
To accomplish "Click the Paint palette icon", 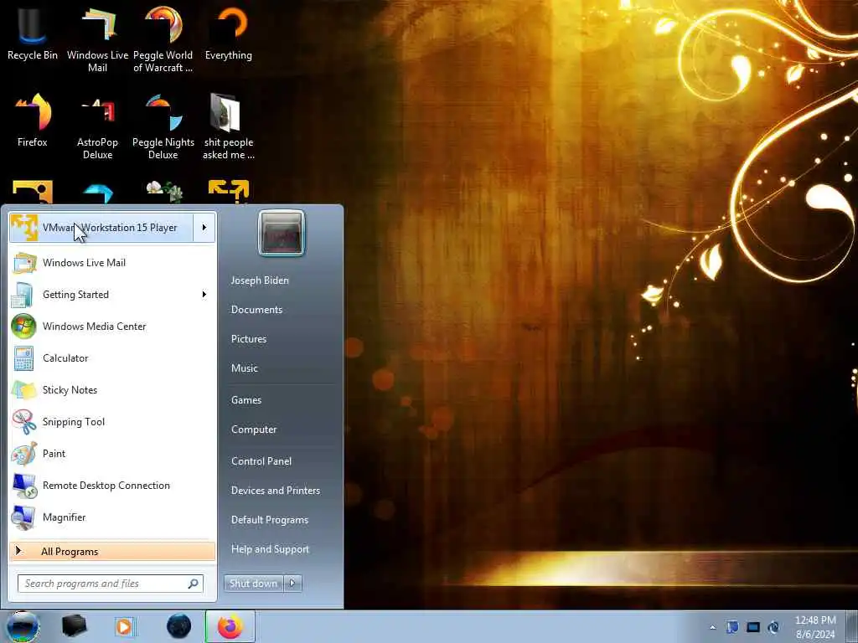I will click(x=24, y=454).
